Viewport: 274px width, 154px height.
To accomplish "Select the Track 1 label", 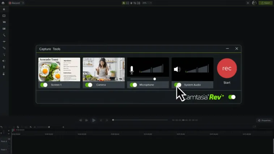I will click(x=4, y=150).
